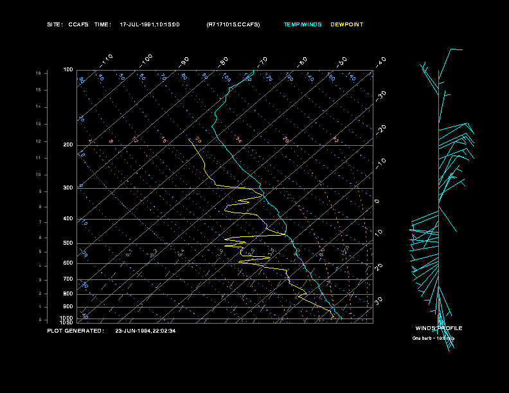Select the 600 pressure level label
The image size is (509, 393).
[x=68, y=263]
